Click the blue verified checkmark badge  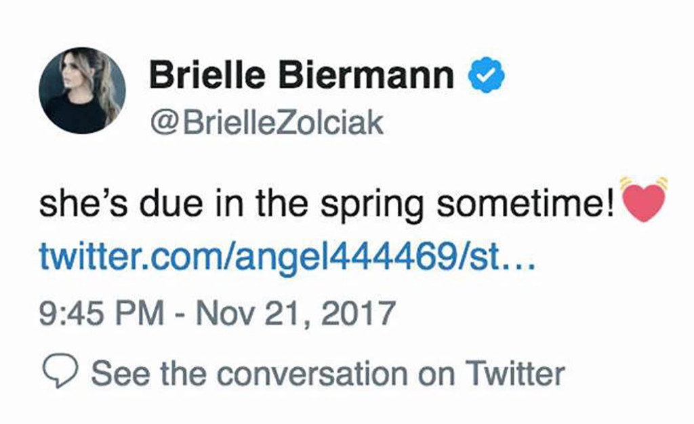[x=487, y=76]
